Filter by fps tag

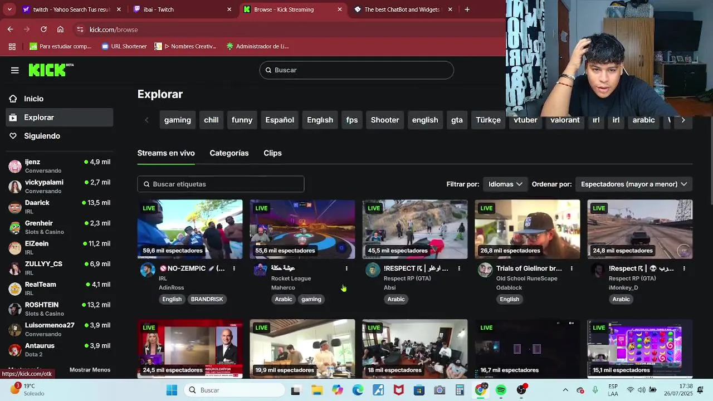click(352, 120)
